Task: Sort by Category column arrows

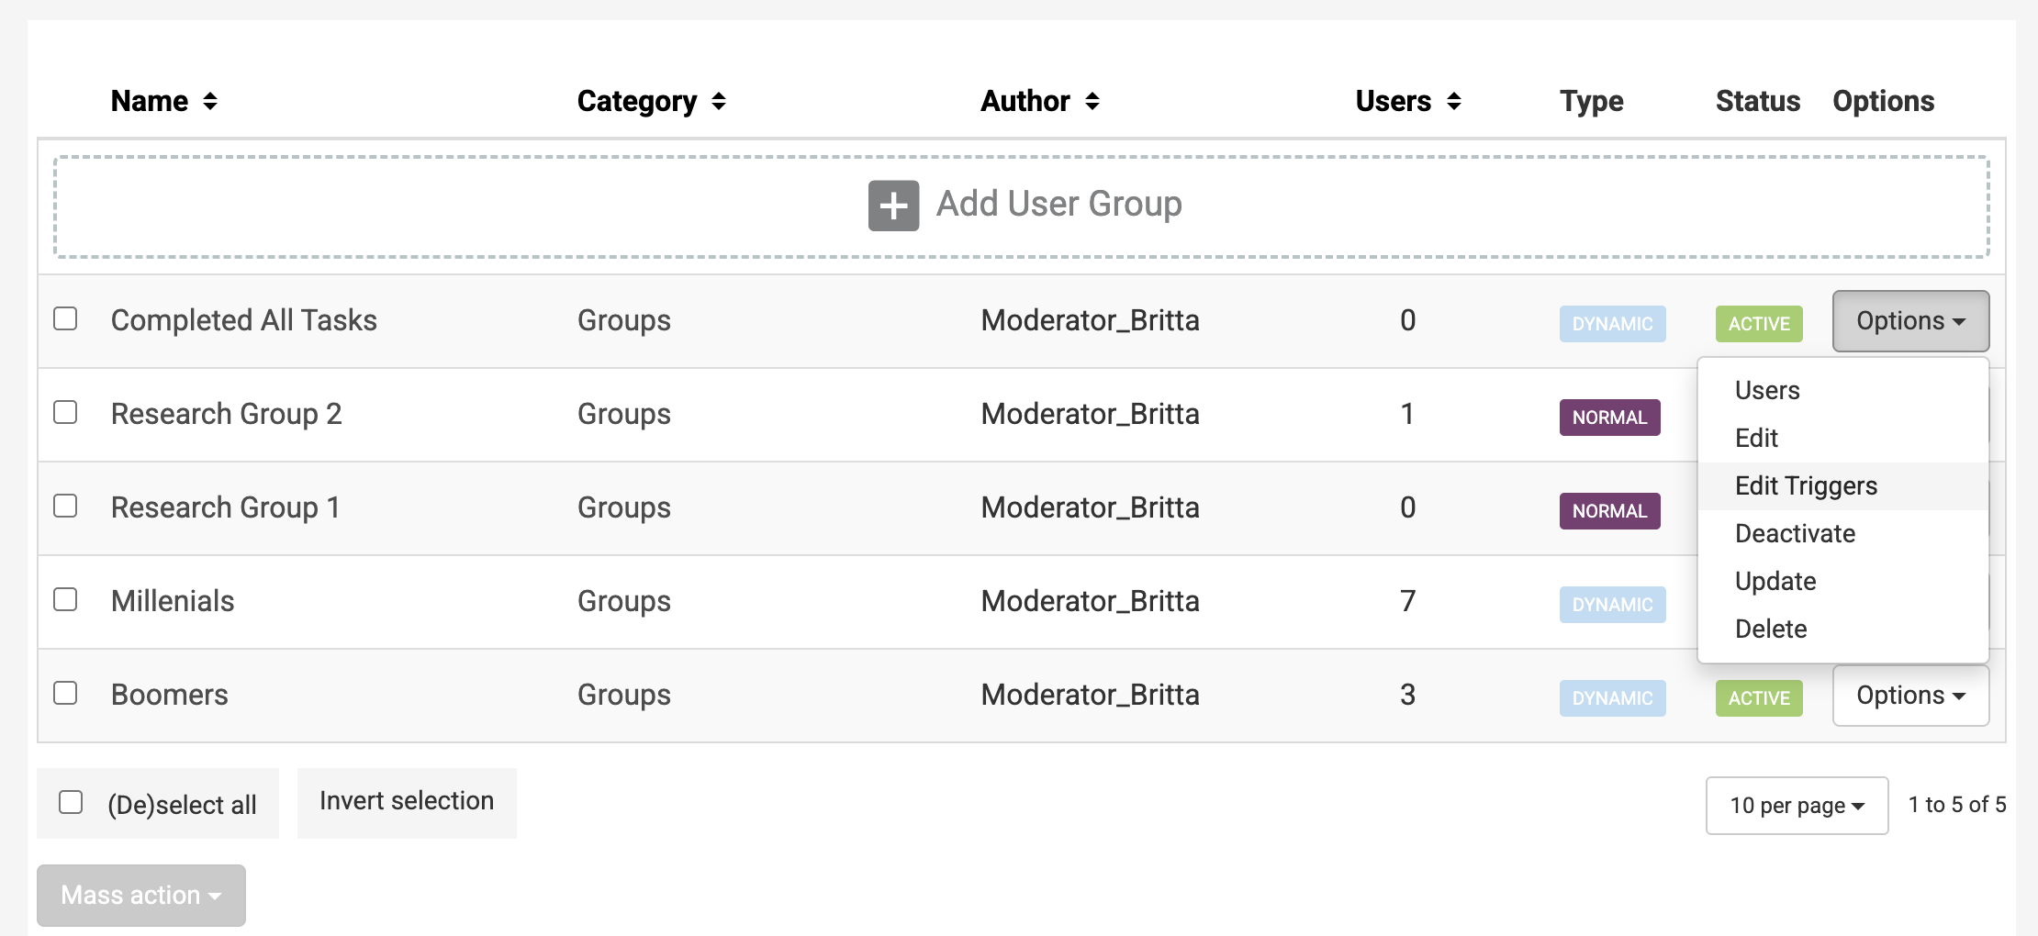Action: click(719, 101)
